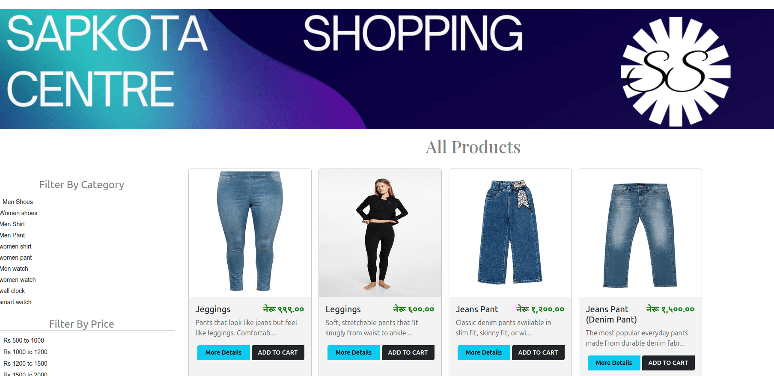The image size is (774, 376).
Task: Filter by Men Shoes category
Action: pos(18,202)
